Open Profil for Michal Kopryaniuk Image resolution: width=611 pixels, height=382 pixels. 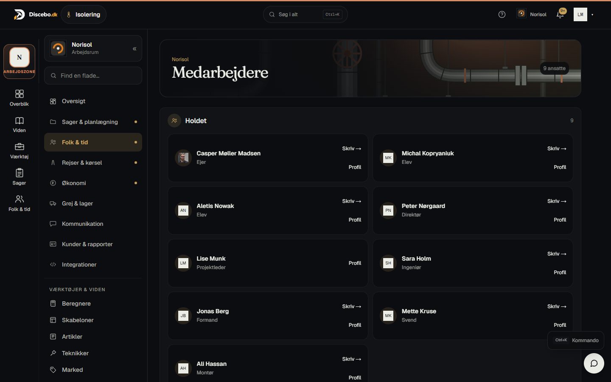[x=560, y=167]
